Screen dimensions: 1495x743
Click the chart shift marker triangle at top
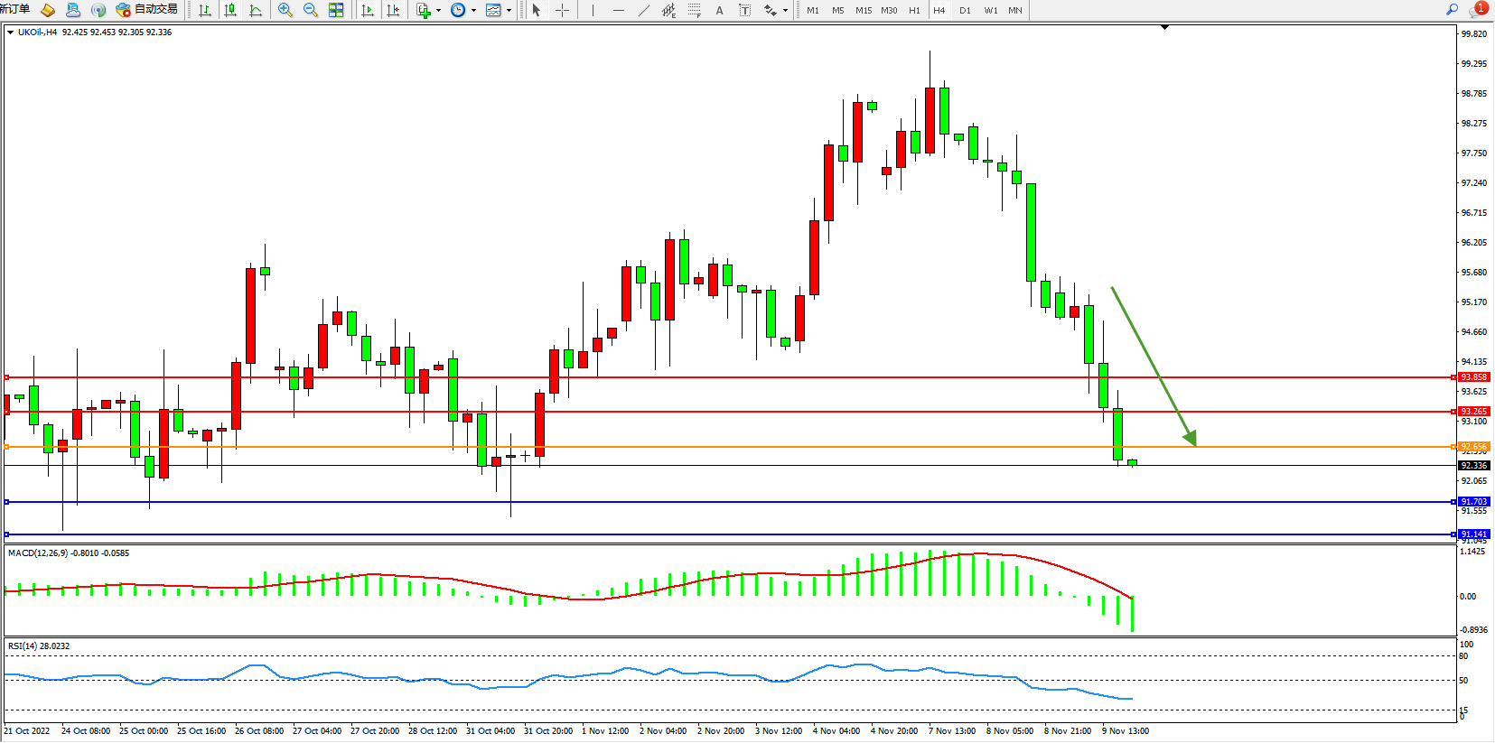pyautogui.click(x=1164, y=27)
